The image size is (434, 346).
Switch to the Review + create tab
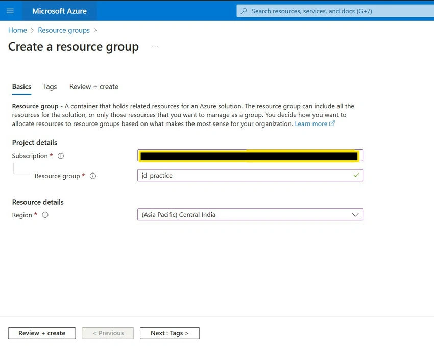(x=94, y=87)
